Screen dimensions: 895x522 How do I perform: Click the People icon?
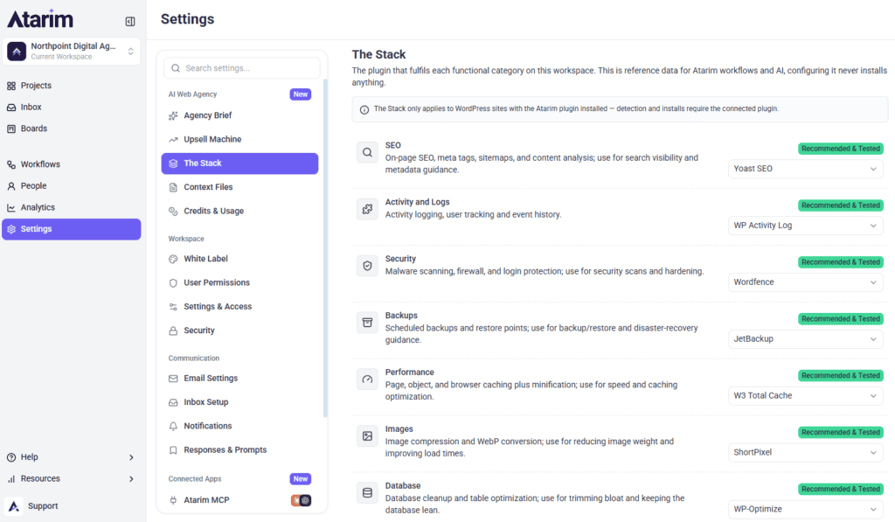(11, 186)
